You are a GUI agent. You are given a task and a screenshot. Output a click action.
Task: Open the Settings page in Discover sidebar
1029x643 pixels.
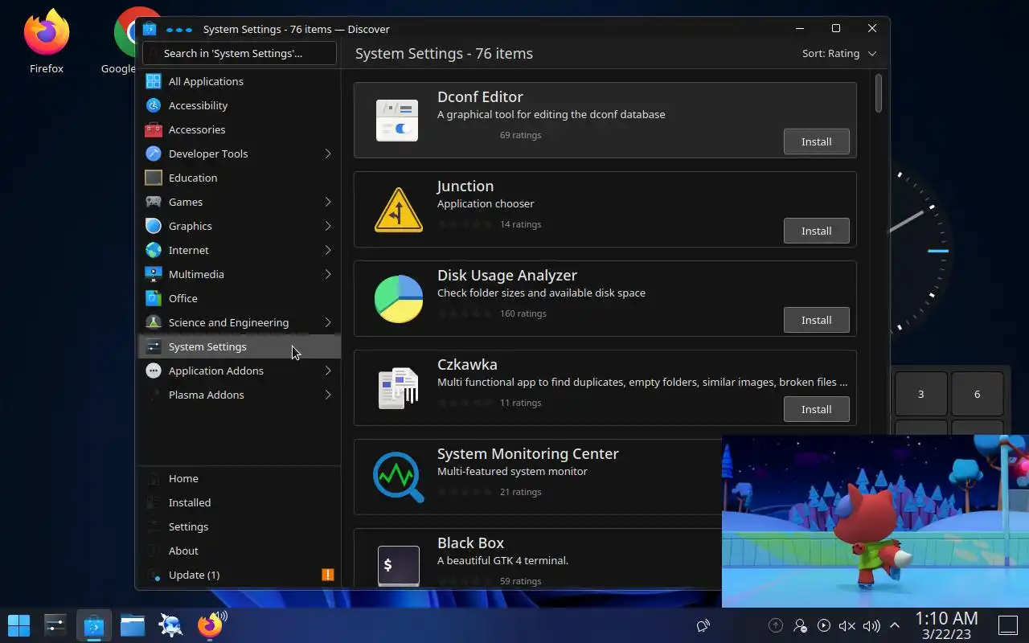click(x=240, y=526)
